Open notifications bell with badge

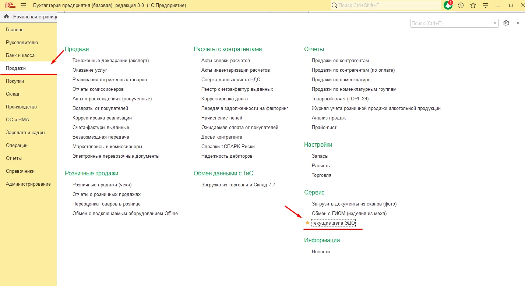pyautogui.click(x=448, y=6)
